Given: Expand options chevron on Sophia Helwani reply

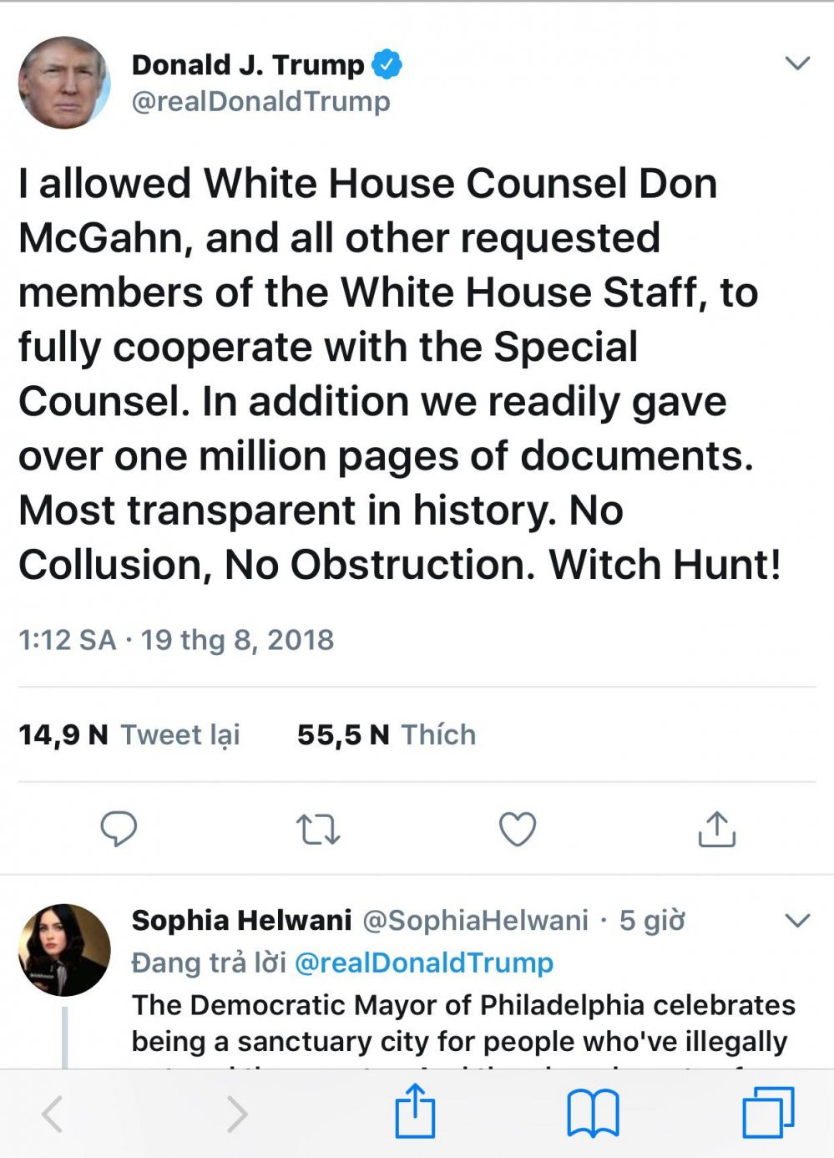Looking at the screenshot, I should pos(798,921).
